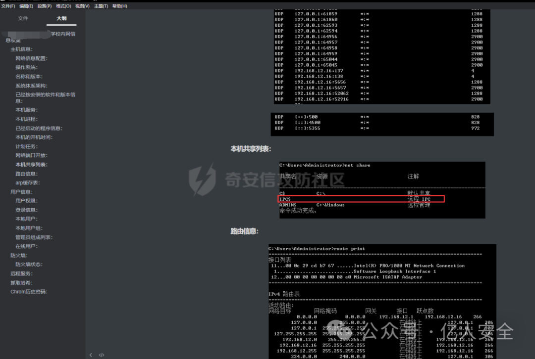Screen dimensions: 535x359
Task: Go to 抓取哈希: outline heading
Action: coord(21,283)
